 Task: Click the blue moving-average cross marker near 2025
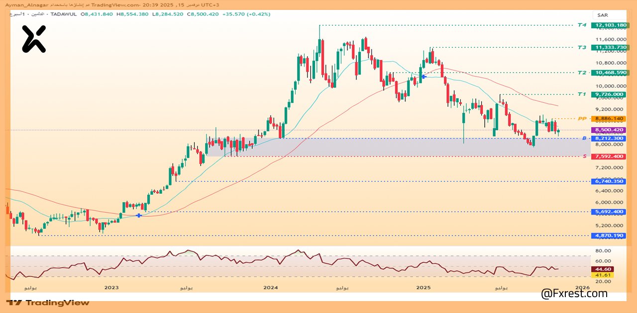424,77
